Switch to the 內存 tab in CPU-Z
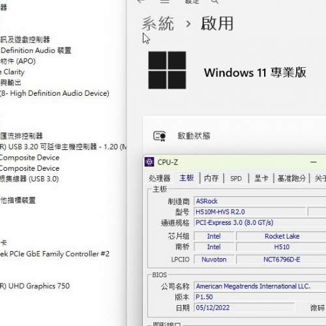The width and height of the screenshot is (326, 326). (x=211, y=178)
